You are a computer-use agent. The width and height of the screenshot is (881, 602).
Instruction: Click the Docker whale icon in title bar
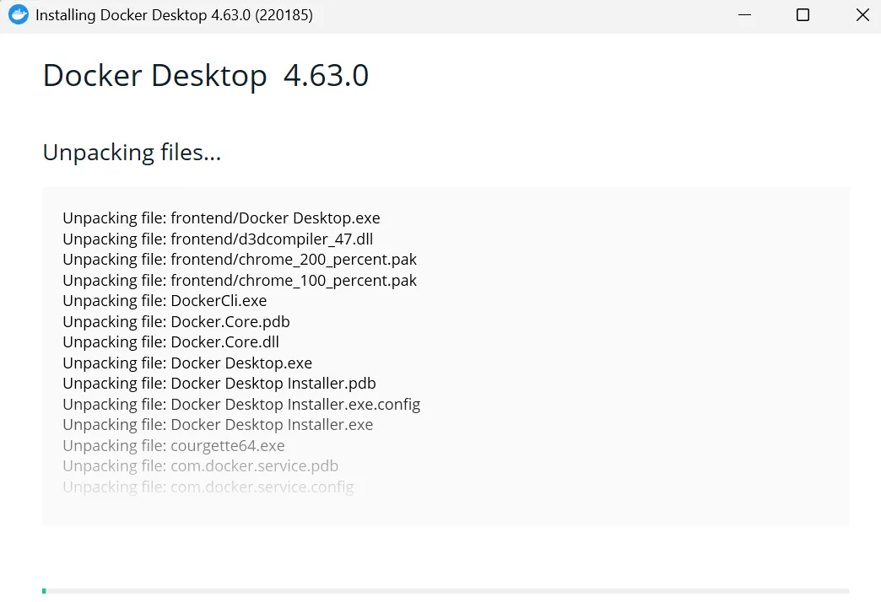point(18,14)
